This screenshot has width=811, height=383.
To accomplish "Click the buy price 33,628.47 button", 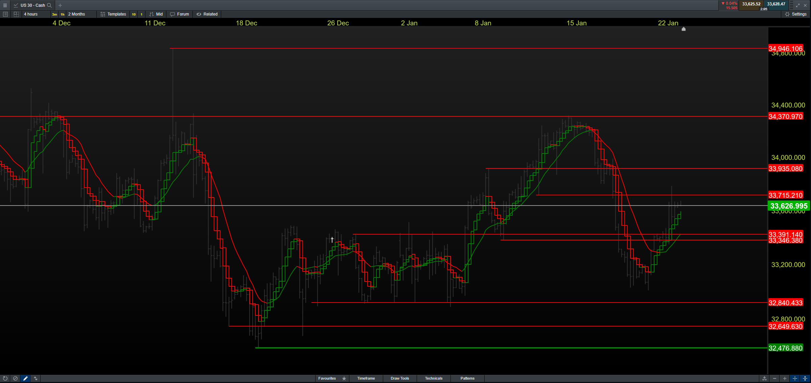I will click(x=776, y=4).
